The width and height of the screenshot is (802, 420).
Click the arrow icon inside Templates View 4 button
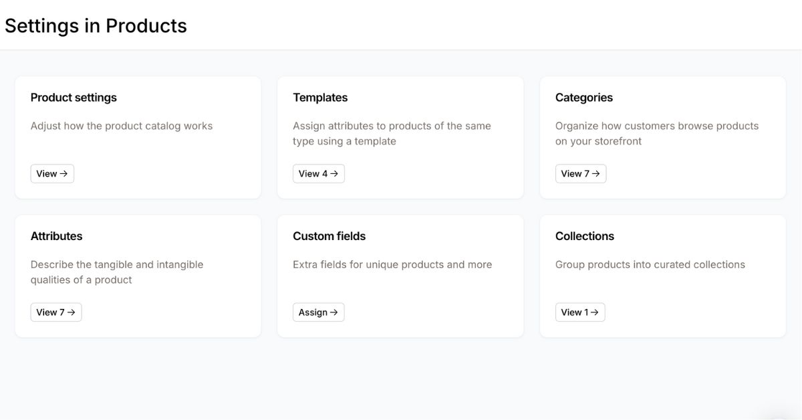[334, 173]
